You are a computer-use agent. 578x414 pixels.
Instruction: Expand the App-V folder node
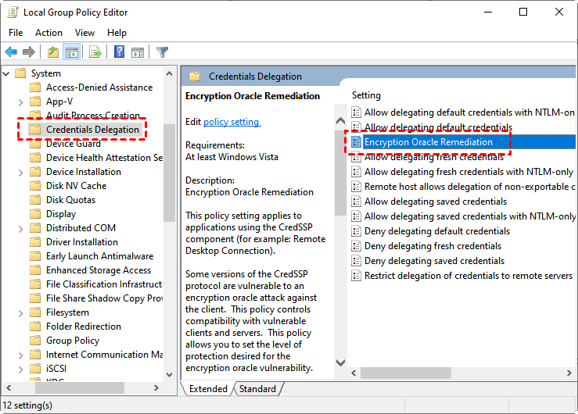point(20,102)
